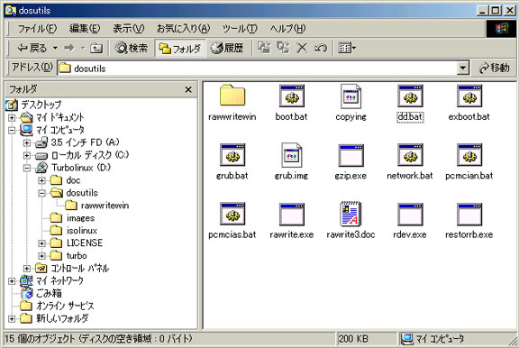
Task: Open the Back button history dropdown arrow
Action: click(x=55, y=49)
